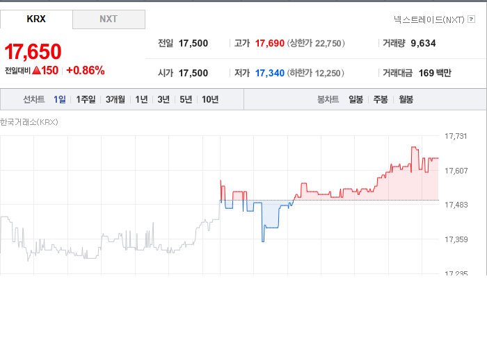
Task: Click the 한국거래소(KRX) chart caption
Action: coord(29,122)
